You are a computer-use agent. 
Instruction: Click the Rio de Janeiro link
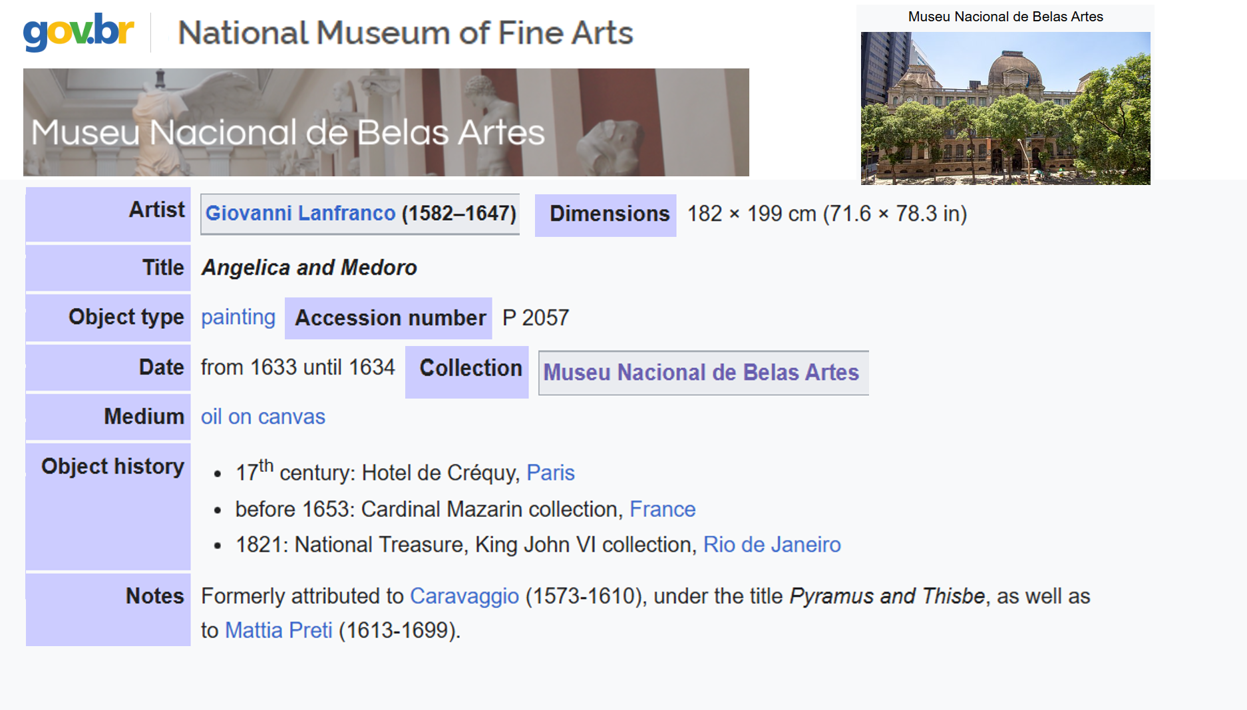[x=772, y=544]
